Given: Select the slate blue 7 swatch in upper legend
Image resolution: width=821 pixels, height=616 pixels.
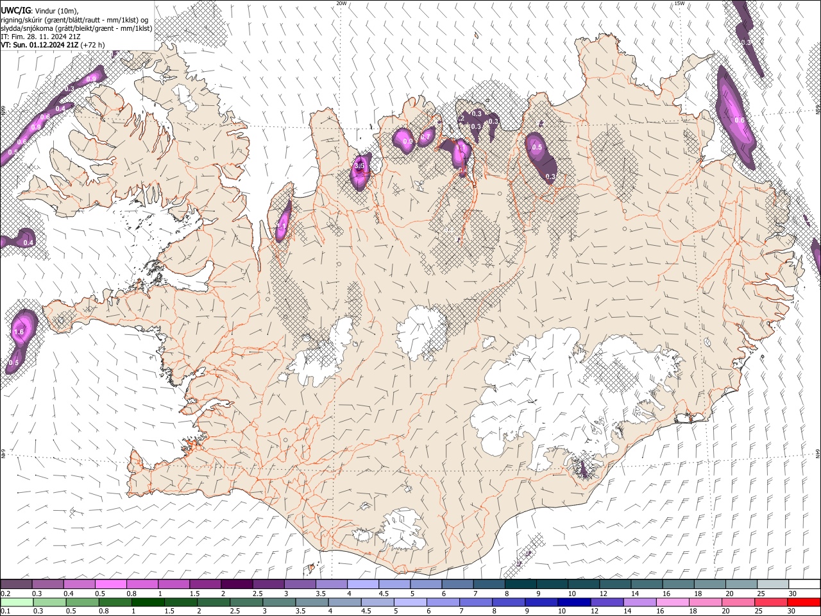Looking at the screenshot, I should click(x=489, y=584).
